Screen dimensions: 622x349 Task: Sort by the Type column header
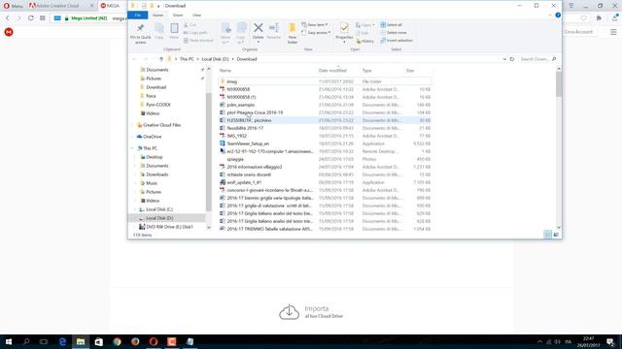coord(367,71)
